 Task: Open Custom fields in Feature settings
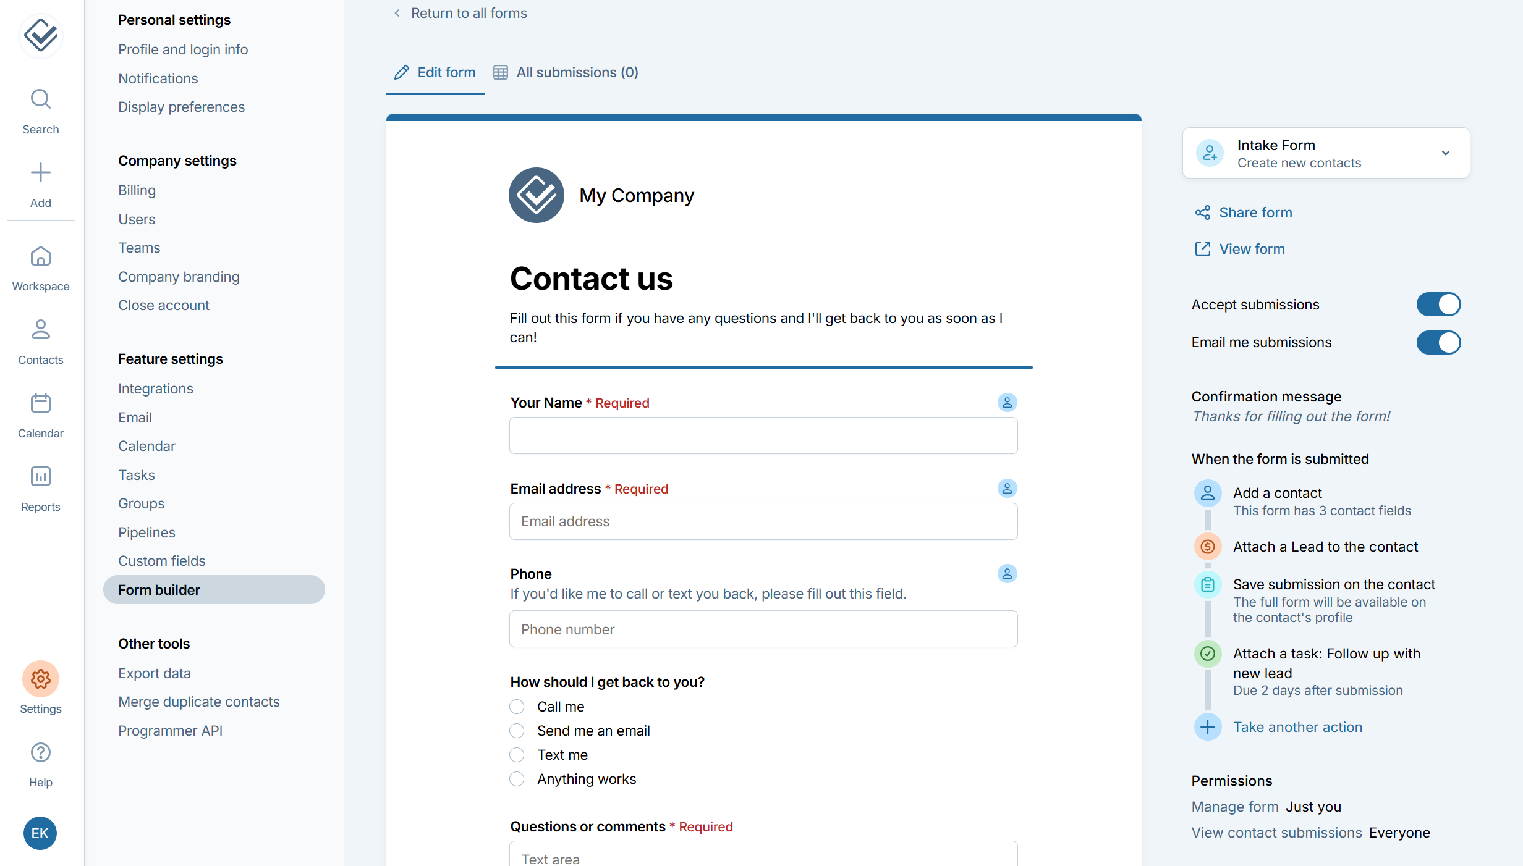tap(162, 561)
